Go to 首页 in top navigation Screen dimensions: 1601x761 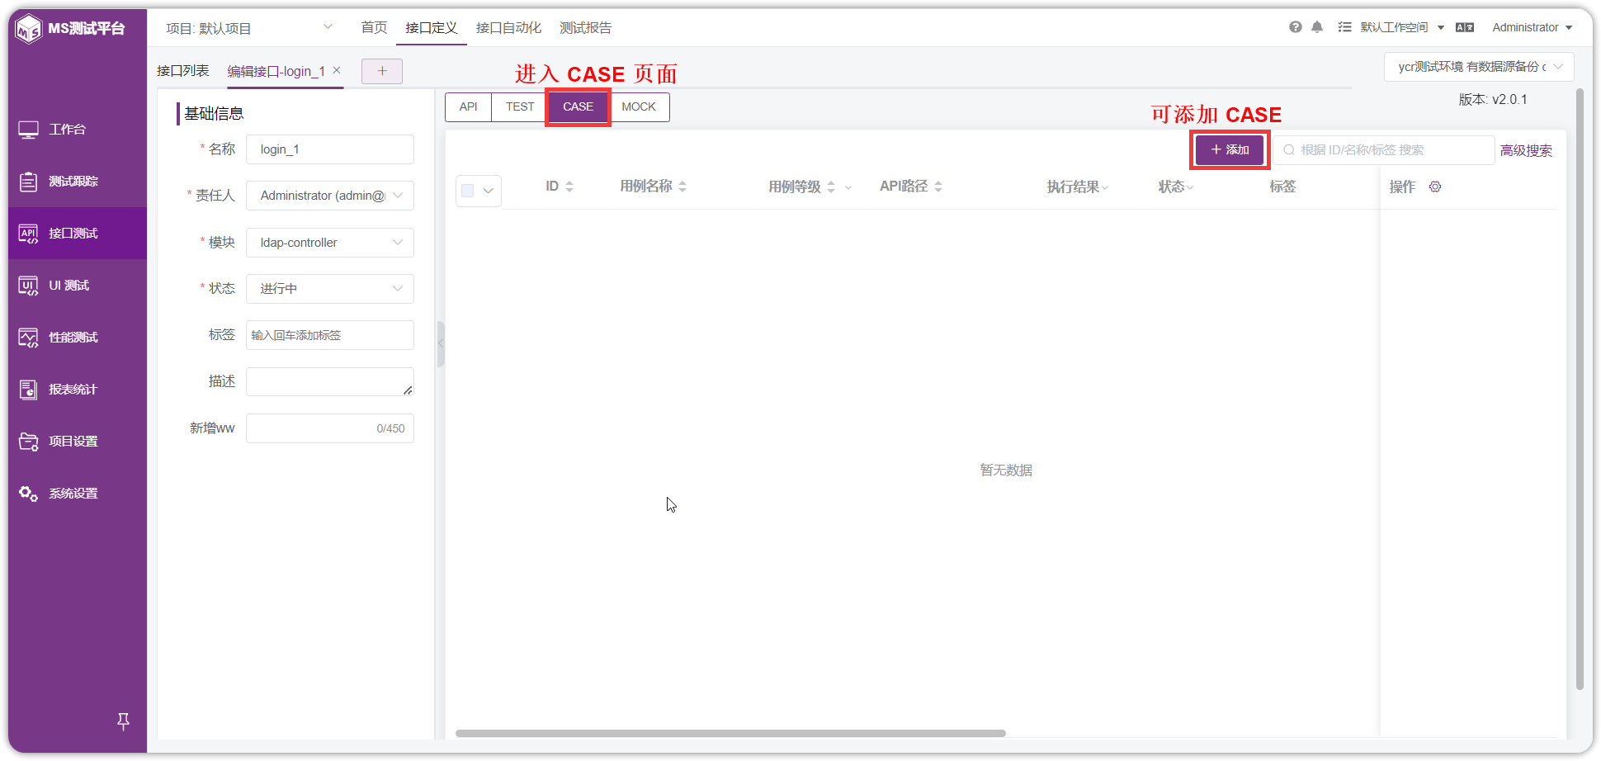(374, 28)
